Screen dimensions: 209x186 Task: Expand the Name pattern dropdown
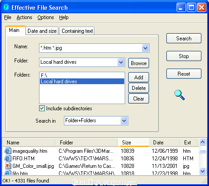(x=145, y=48)
